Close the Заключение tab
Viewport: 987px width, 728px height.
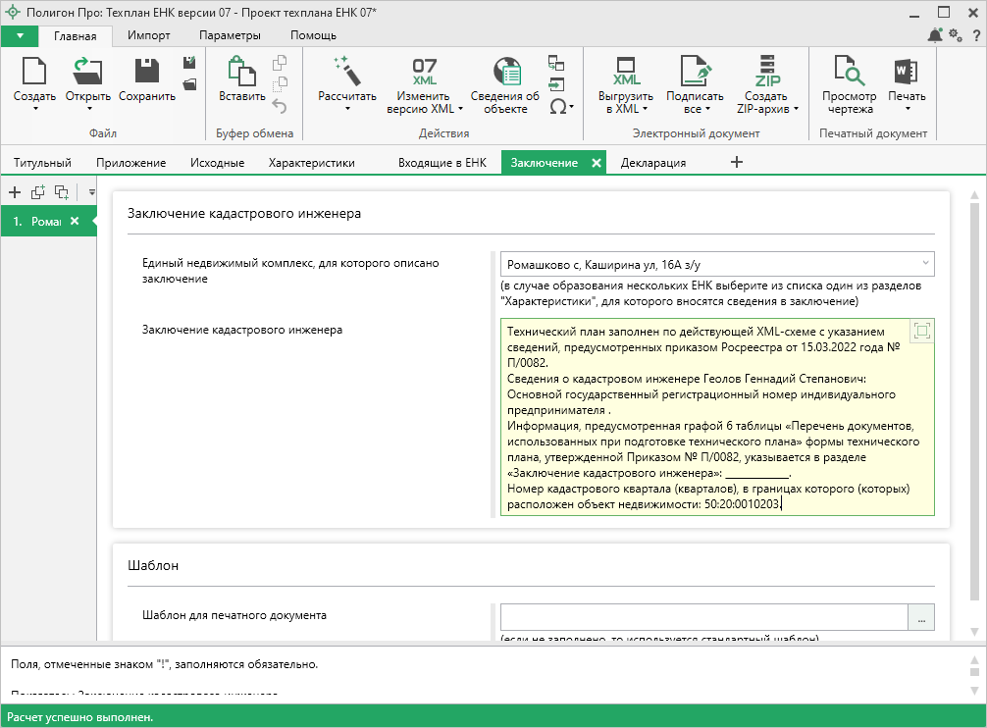pyautogui.click(x=596, y=163)
